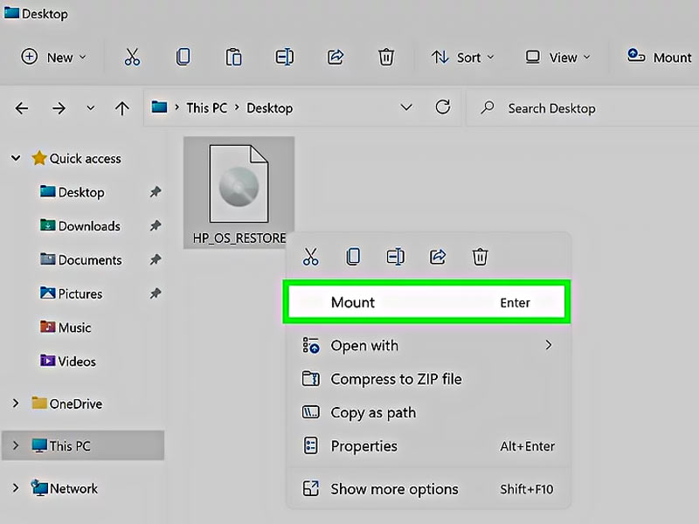Expand the This PC tree node
The image size is (699, 524).
tap(16, 445)
